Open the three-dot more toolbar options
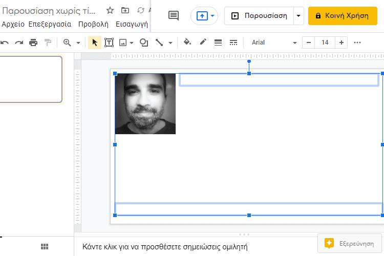This screenshot has width=384, height=256. [x=357, y=42]
